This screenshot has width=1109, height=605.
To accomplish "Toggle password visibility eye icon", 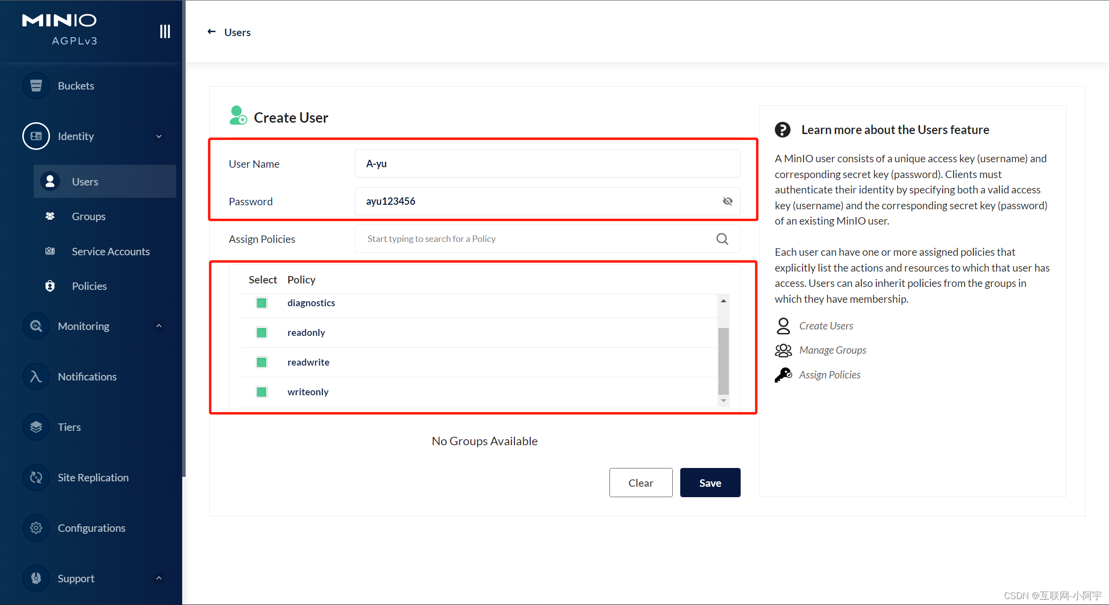I will tap(727, 201).
